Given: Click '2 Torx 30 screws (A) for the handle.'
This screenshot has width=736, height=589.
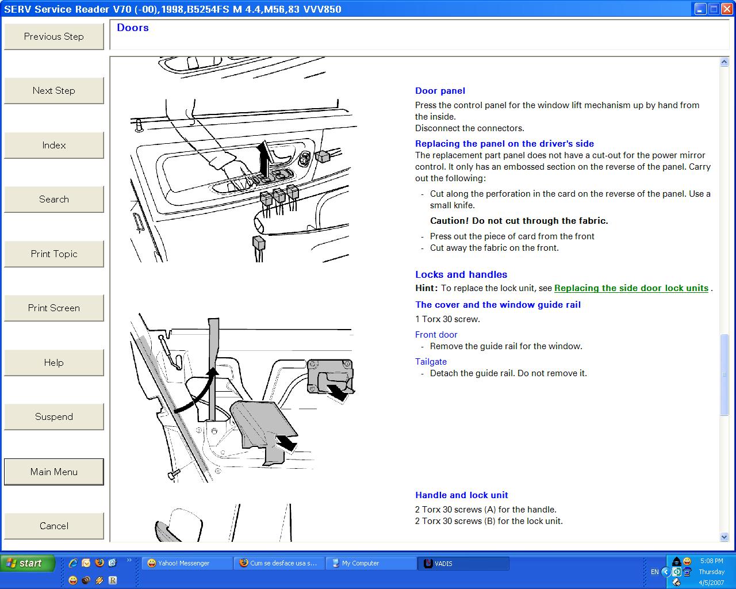Looking at the screenshot, I should coord(486,510).
